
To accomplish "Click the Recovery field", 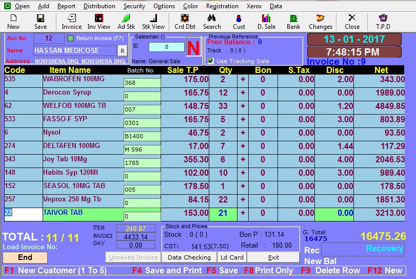I will pos(363,249).
